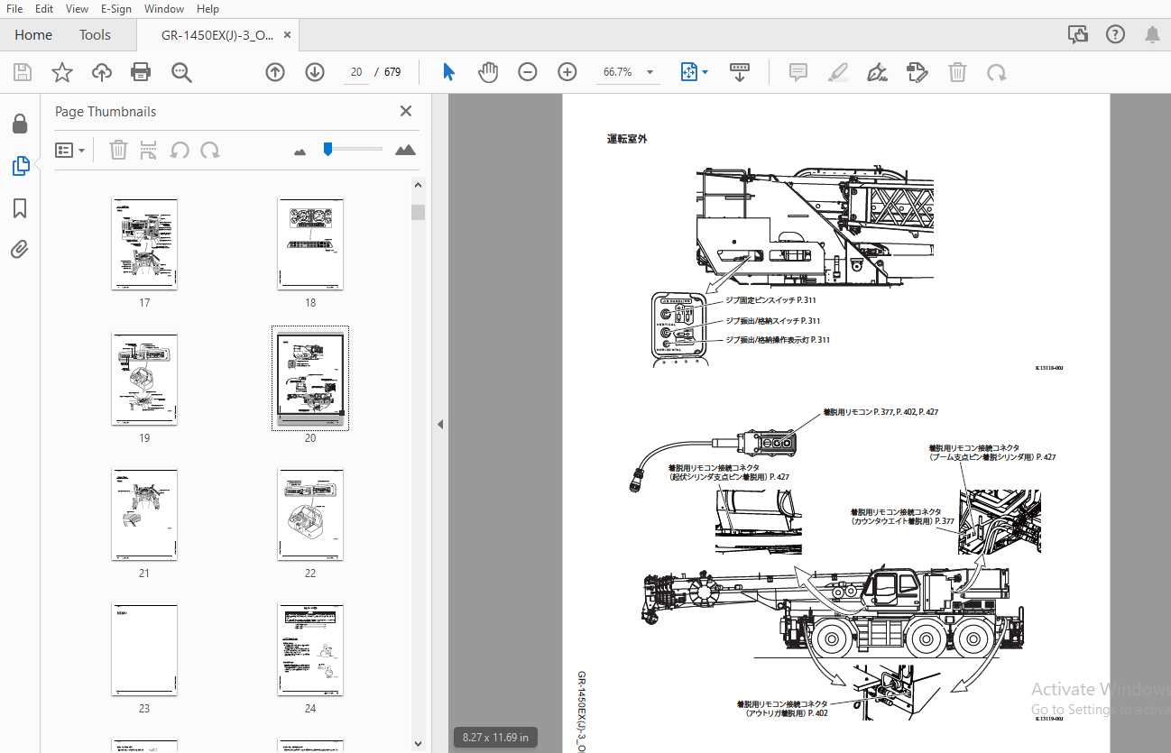Add a comment note icon
This screenshot has width=1171, height=753.
click(x=798, y=72)
